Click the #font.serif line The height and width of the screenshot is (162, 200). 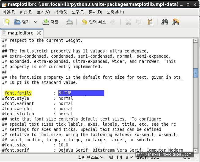(x=93, y=150)
